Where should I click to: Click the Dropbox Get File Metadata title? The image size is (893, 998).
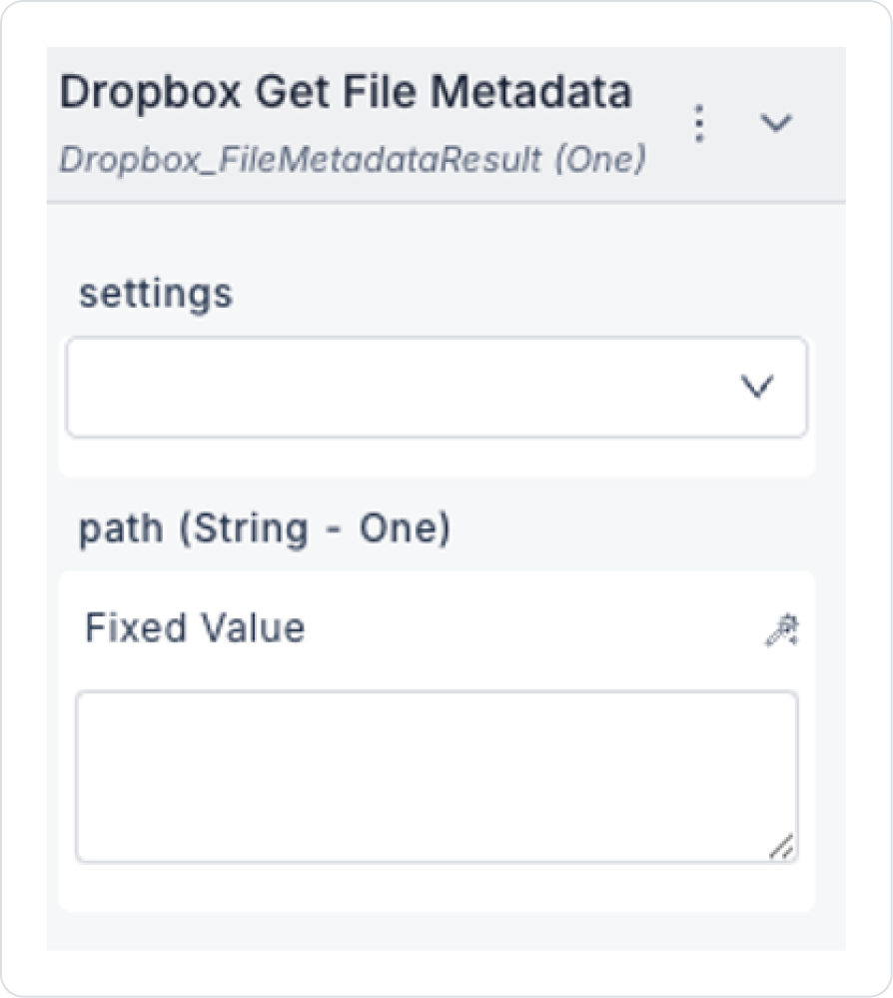[x=346, y=92]
